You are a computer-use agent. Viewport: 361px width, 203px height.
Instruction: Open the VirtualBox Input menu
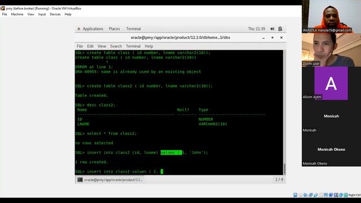42,14
